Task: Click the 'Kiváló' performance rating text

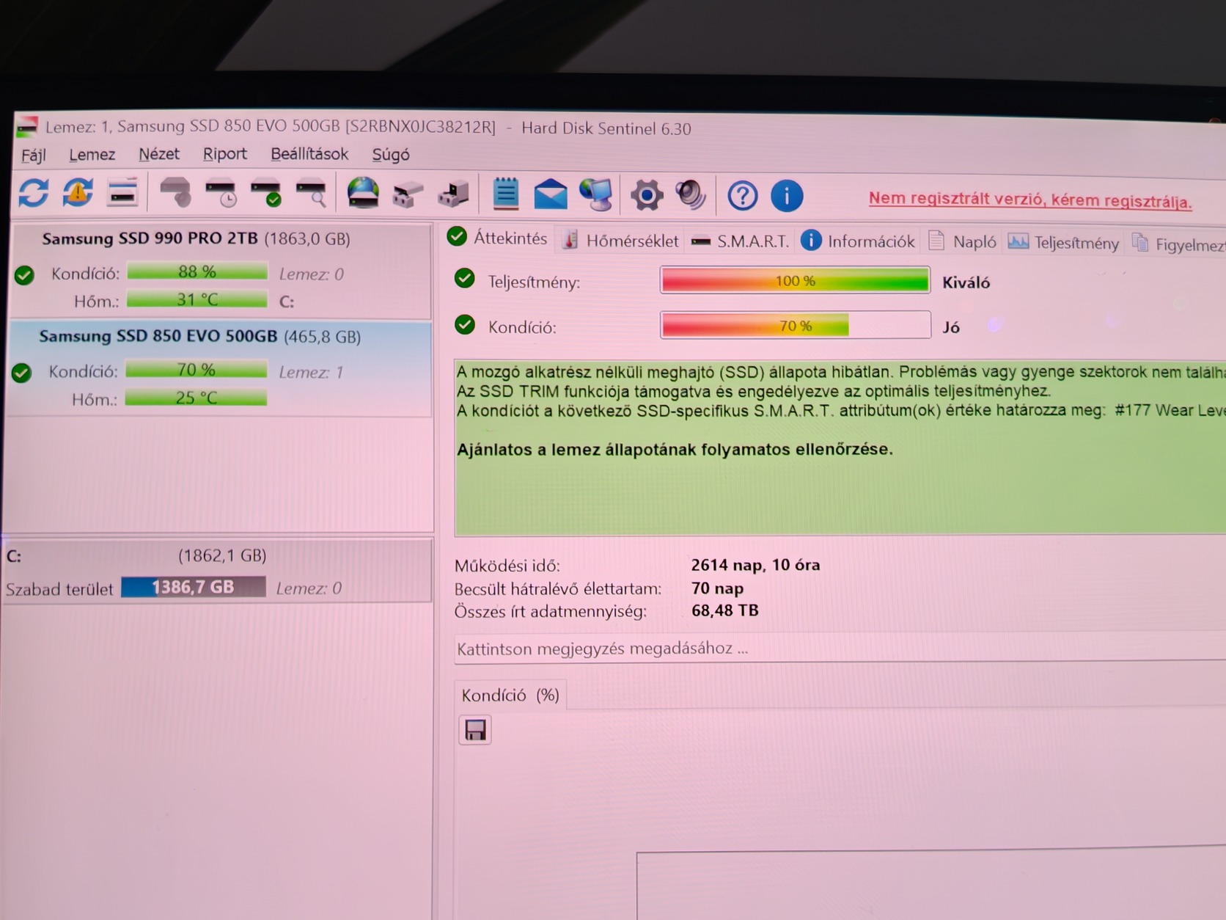Action: pos(966,282)
